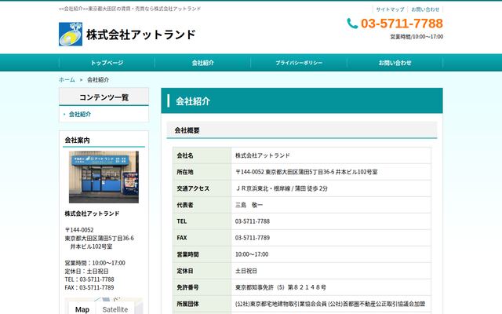Viewport: 502px width, 314px height.
Task: Click the representative name 三島 敬一
Action: pyautogui.click(x=249, y=205)
